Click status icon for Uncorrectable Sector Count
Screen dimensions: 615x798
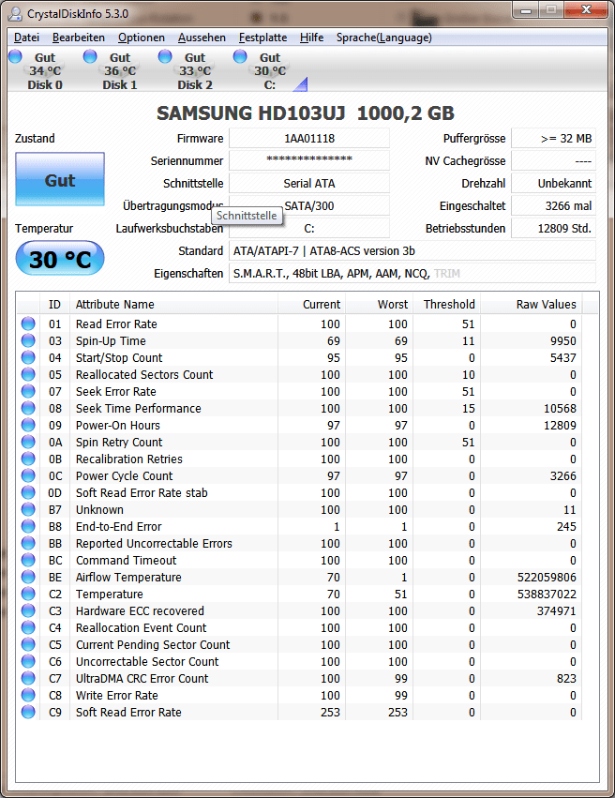[28, 661]
